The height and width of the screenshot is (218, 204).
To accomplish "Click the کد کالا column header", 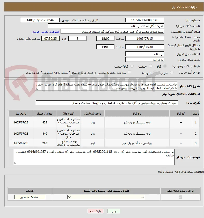I will coord(181,114).
